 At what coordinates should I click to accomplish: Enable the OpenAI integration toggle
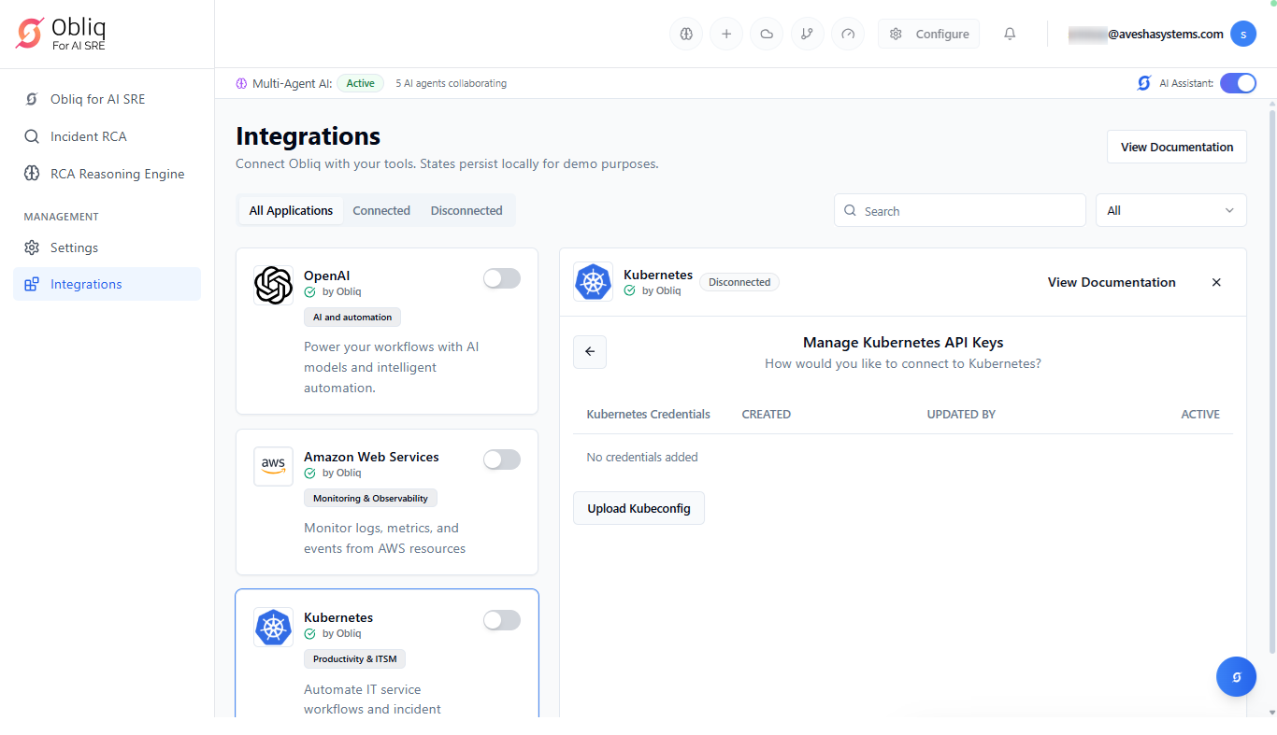point(502,278)
